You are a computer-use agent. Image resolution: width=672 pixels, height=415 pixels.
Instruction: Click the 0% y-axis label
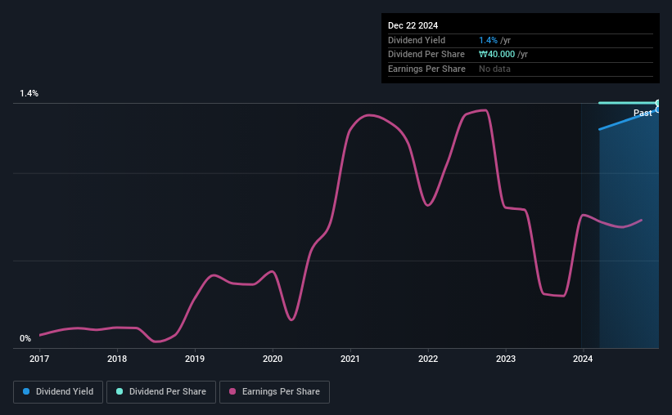tap(25, 338)
